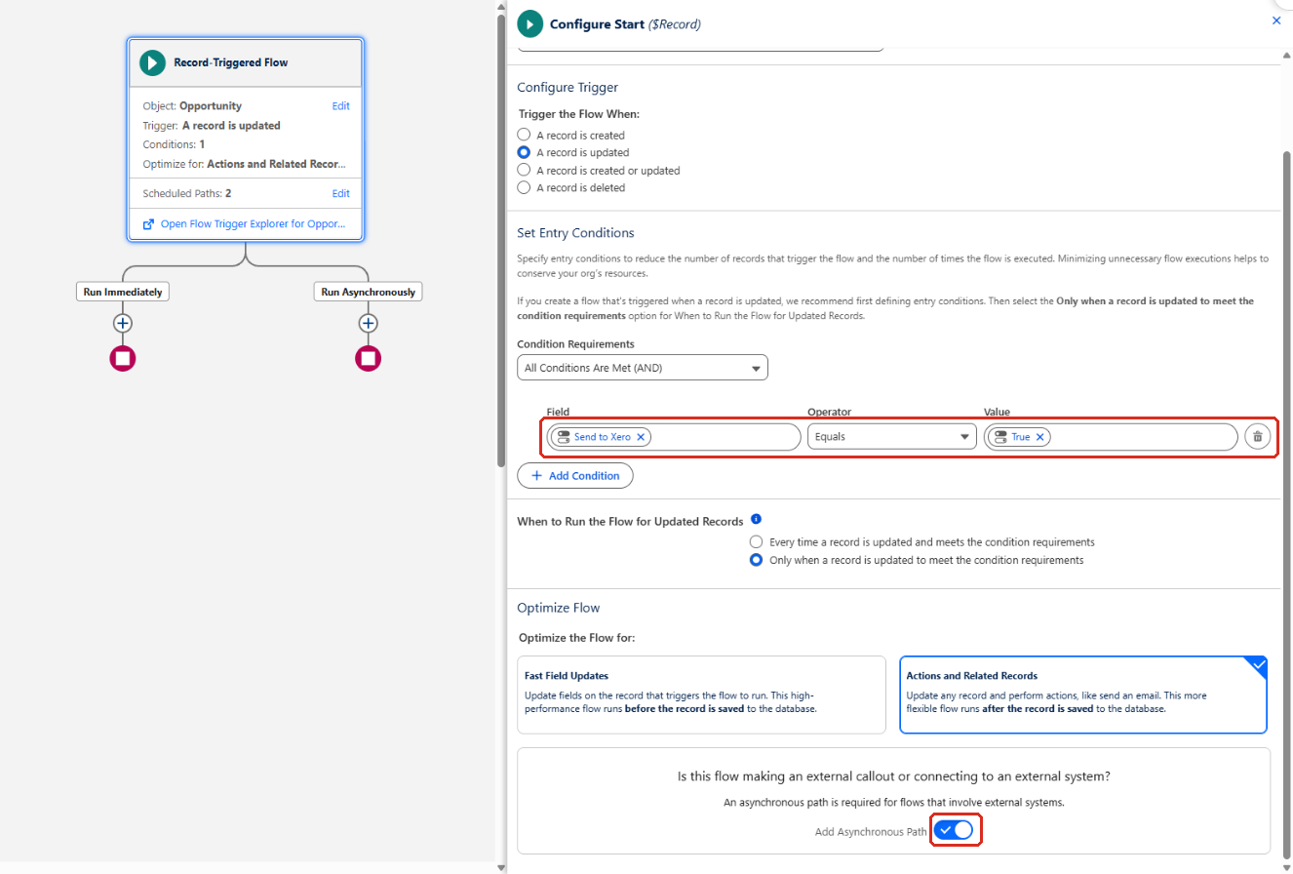1293x874 pixels.
Task: Click the Value input containing True
Action: point(1112,437)
